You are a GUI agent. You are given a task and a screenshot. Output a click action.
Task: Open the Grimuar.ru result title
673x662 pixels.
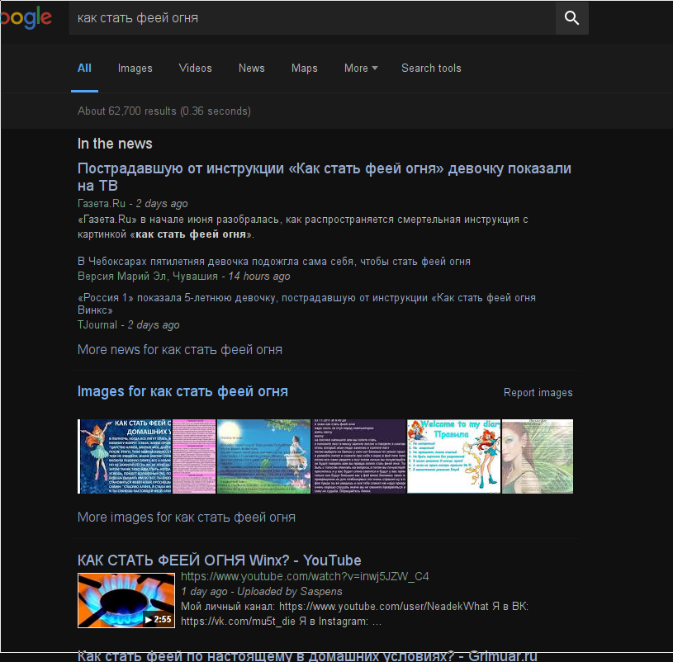[307, 655]
